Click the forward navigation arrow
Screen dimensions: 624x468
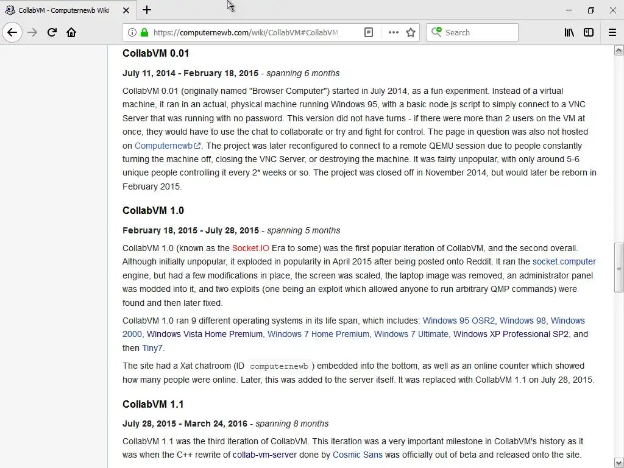coord(32,32)
